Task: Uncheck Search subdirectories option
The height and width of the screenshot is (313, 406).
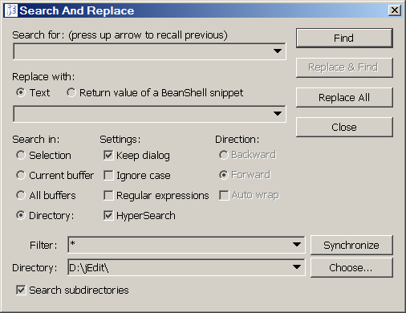Action: [21, 290]
